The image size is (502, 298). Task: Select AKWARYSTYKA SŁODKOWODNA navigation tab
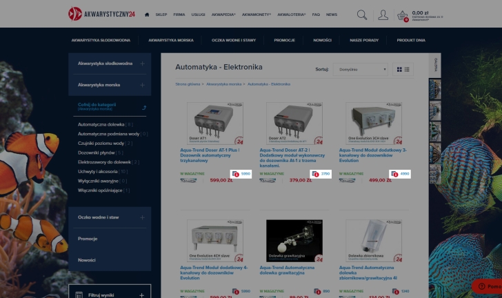(101, 41)
